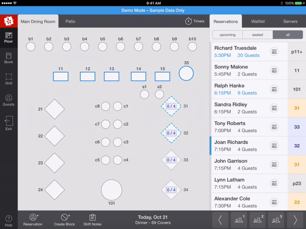Image resolution: width=306 pixels, height=229 pixels.
Task: Tap calendar icon for Joan Richards
Action: click(274, 145)
